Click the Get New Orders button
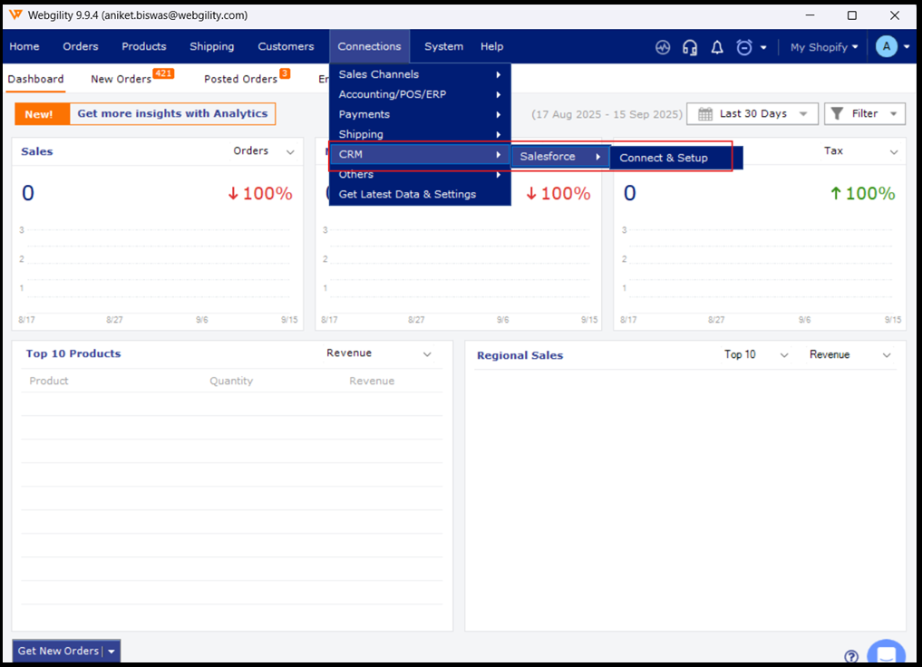Screen dimensions: 922x667 click(x=58, y=651)
